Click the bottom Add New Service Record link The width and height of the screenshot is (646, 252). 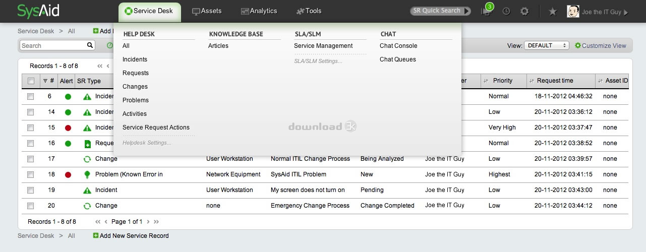(x=134, y=236)
